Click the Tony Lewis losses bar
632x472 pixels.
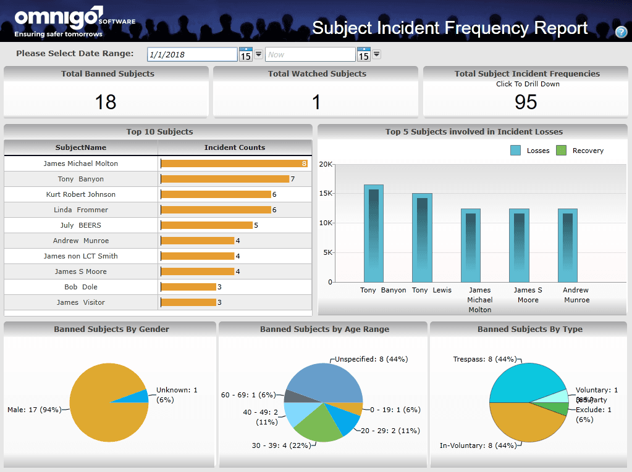click(x=422, y=238)
